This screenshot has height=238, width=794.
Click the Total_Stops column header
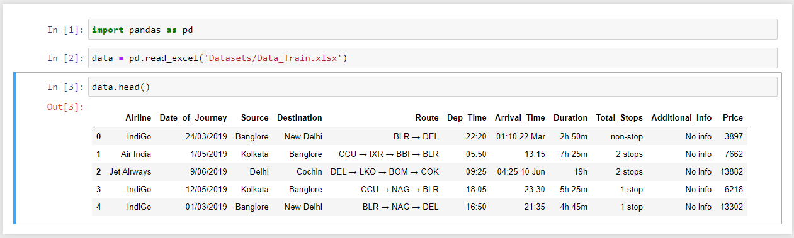point(620,117)
